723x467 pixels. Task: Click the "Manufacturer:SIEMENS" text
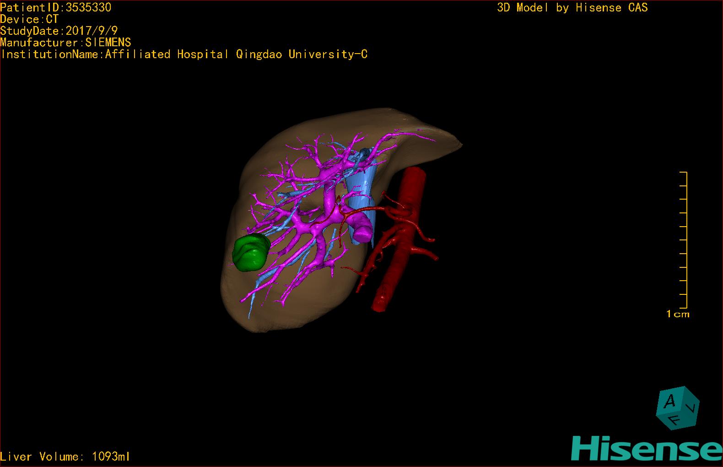pyautogui.click(x=65, y=43)
